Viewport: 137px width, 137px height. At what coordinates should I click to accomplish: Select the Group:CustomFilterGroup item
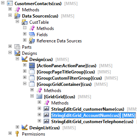pos(69,78)
